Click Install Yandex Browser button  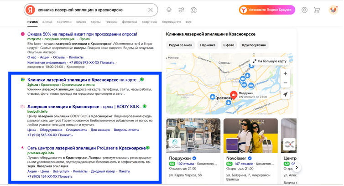[x=267, y=10]
